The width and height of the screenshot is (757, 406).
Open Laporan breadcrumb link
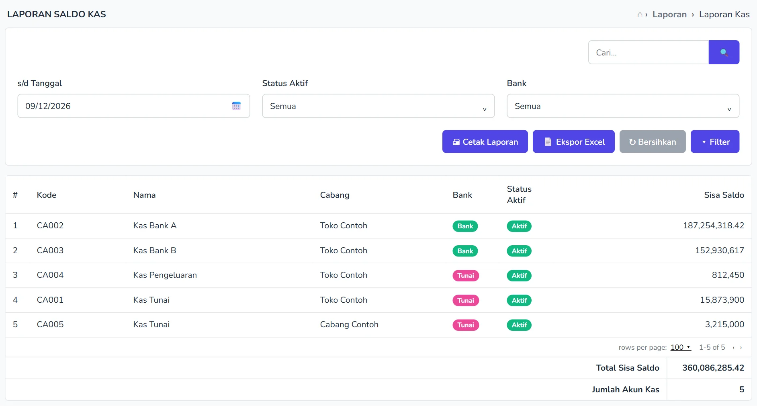pos(669,14)
